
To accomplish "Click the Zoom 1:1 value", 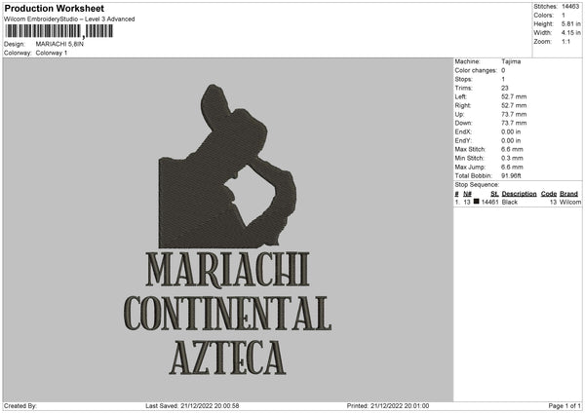I will pyautogui.click(x=565, y=41).
